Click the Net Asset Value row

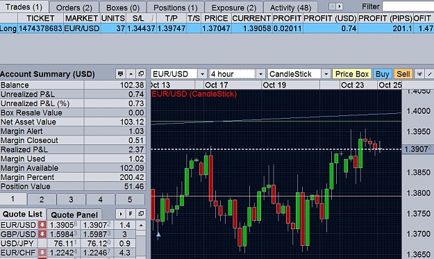[73, 122]
